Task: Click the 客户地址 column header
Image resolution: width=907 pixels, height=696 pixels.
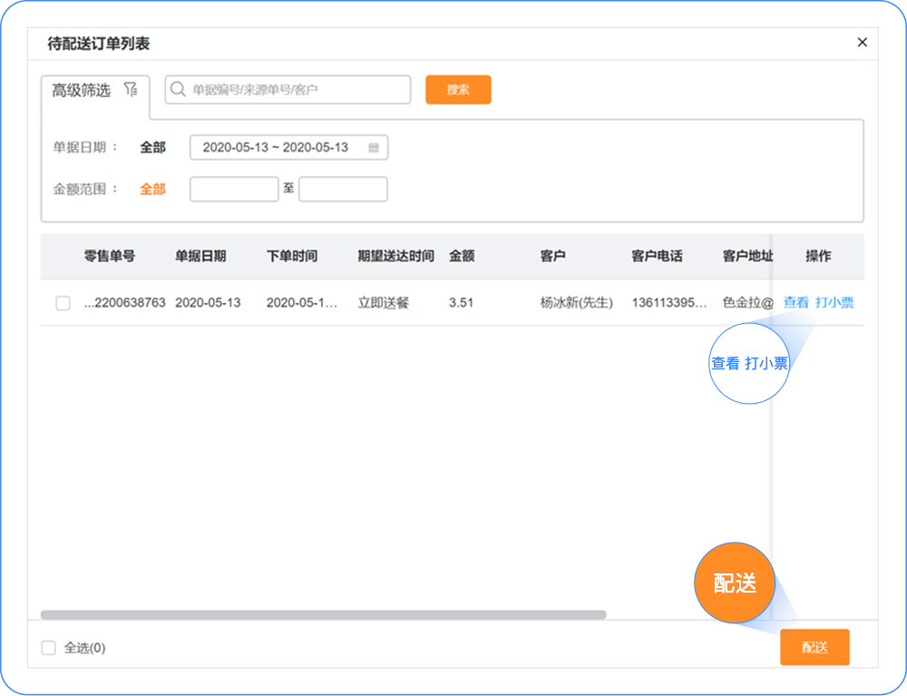Action: 747,256
